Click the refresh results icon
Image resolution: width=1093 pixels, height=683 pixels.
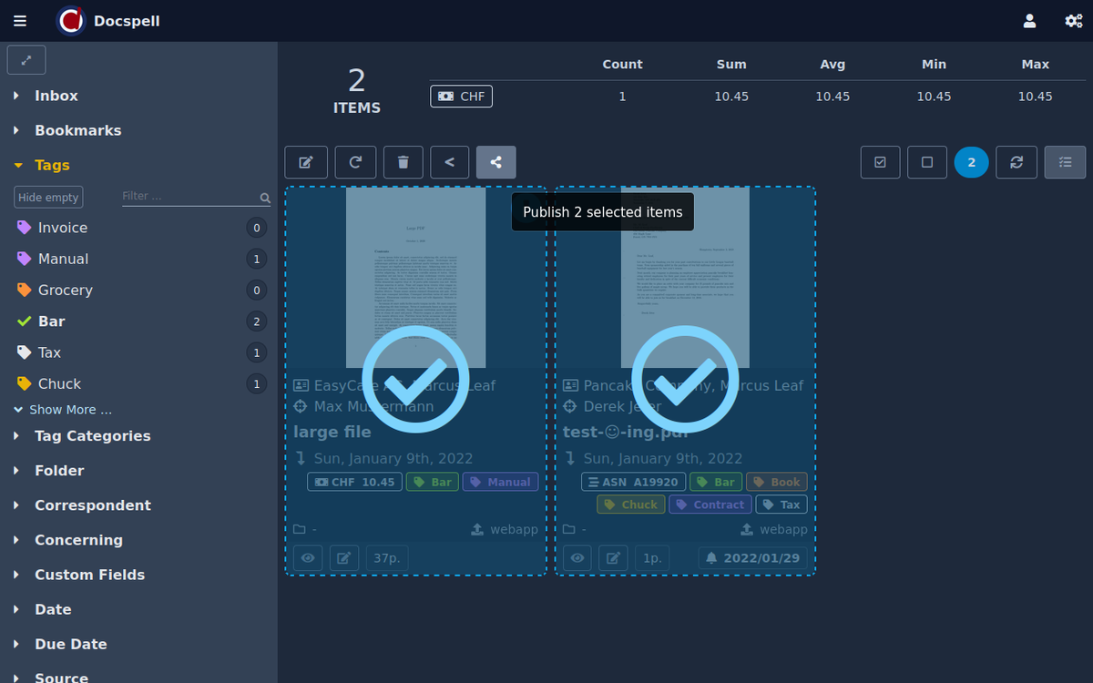tap(1016, 162)
